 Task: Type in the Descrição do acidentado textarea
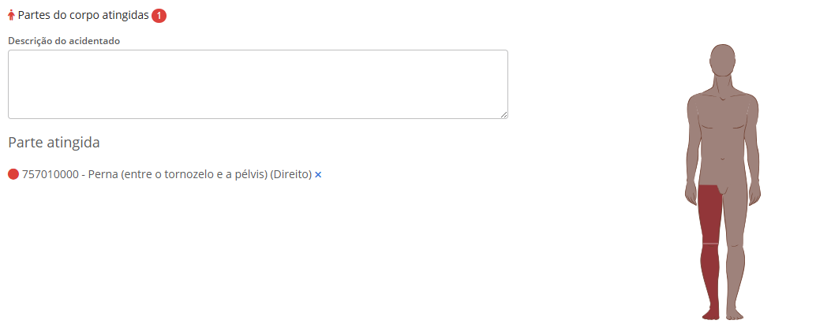click(x=257, y=84)
